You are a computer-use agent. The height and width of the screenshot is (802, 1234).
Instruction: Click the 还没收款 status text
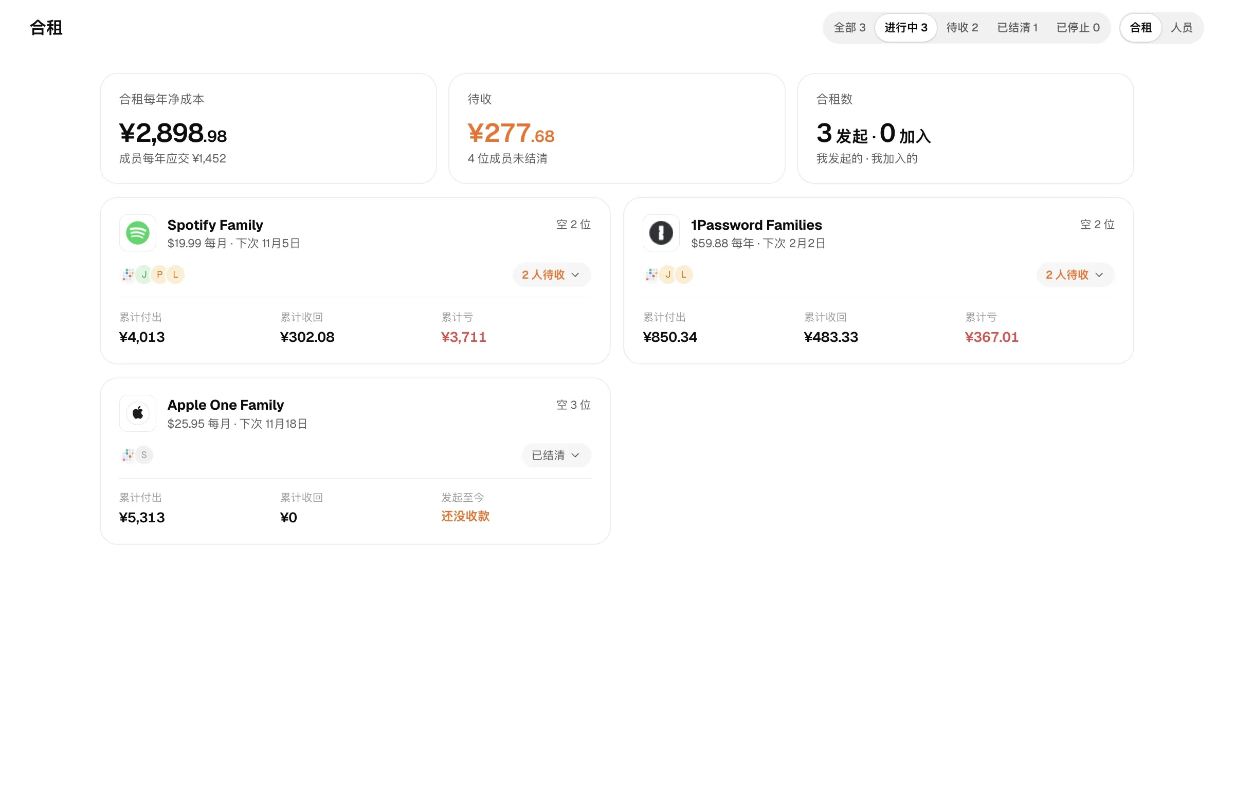(x=465, y=516)
